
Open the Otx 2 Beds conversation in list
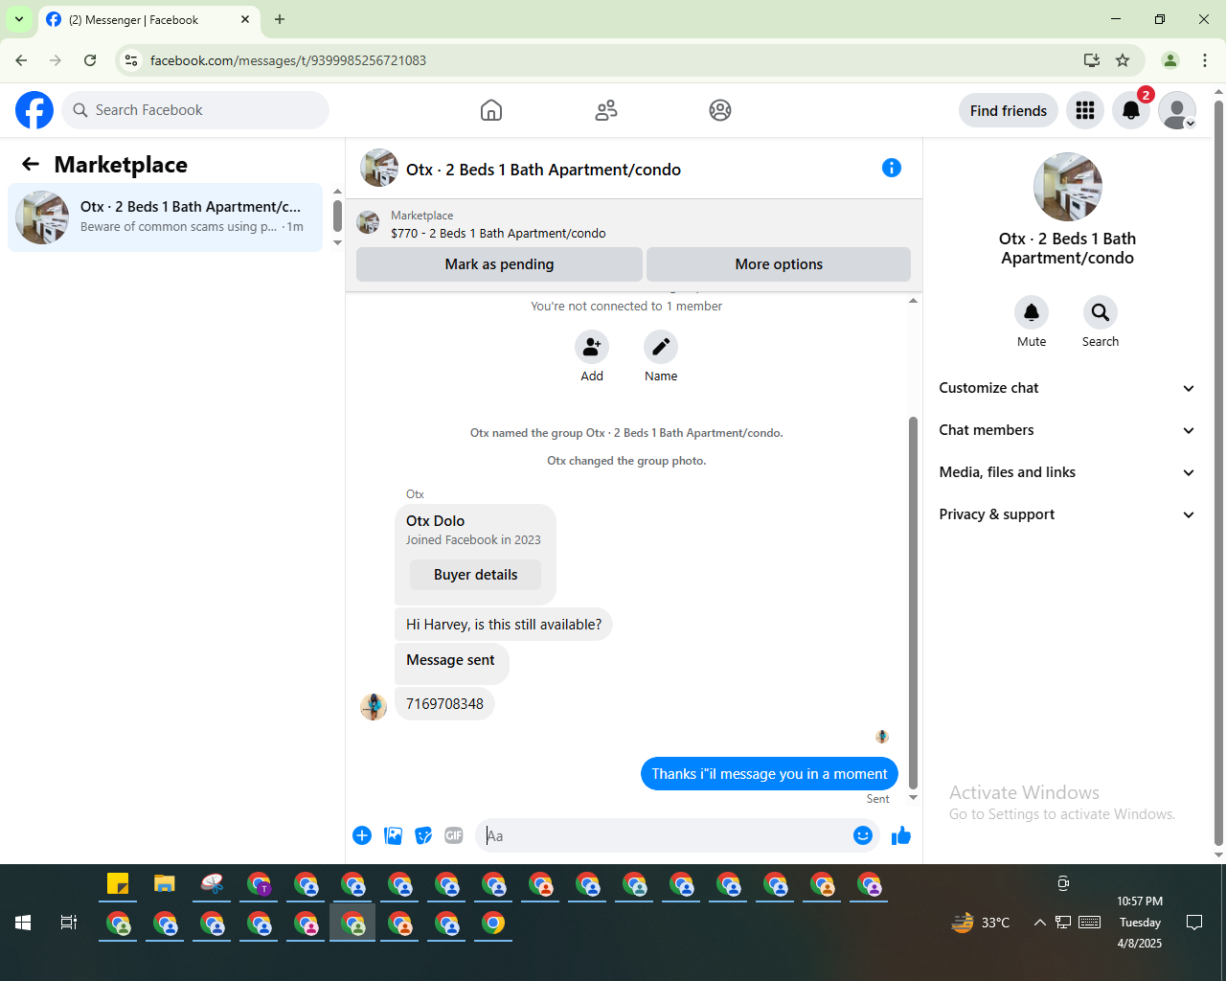coord(166,217)
